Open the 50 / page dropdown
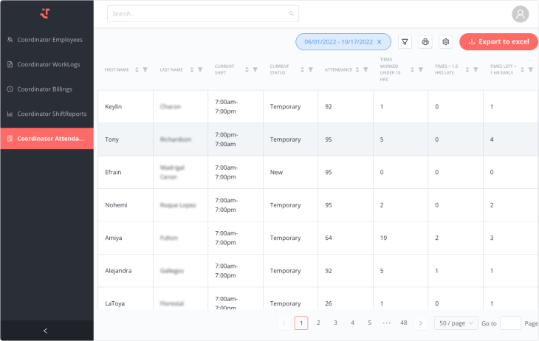The height and width of the screenshot is (341, 539). click(x=456, y=323)
